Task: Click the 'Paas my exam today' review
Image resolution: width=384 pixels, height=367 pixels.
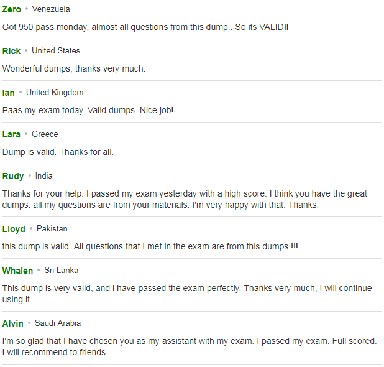Action: click(88, 110)
